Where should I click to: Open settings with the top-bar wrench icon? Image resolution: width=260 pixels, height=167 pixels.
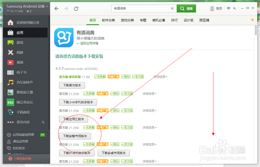pos(235,8)
